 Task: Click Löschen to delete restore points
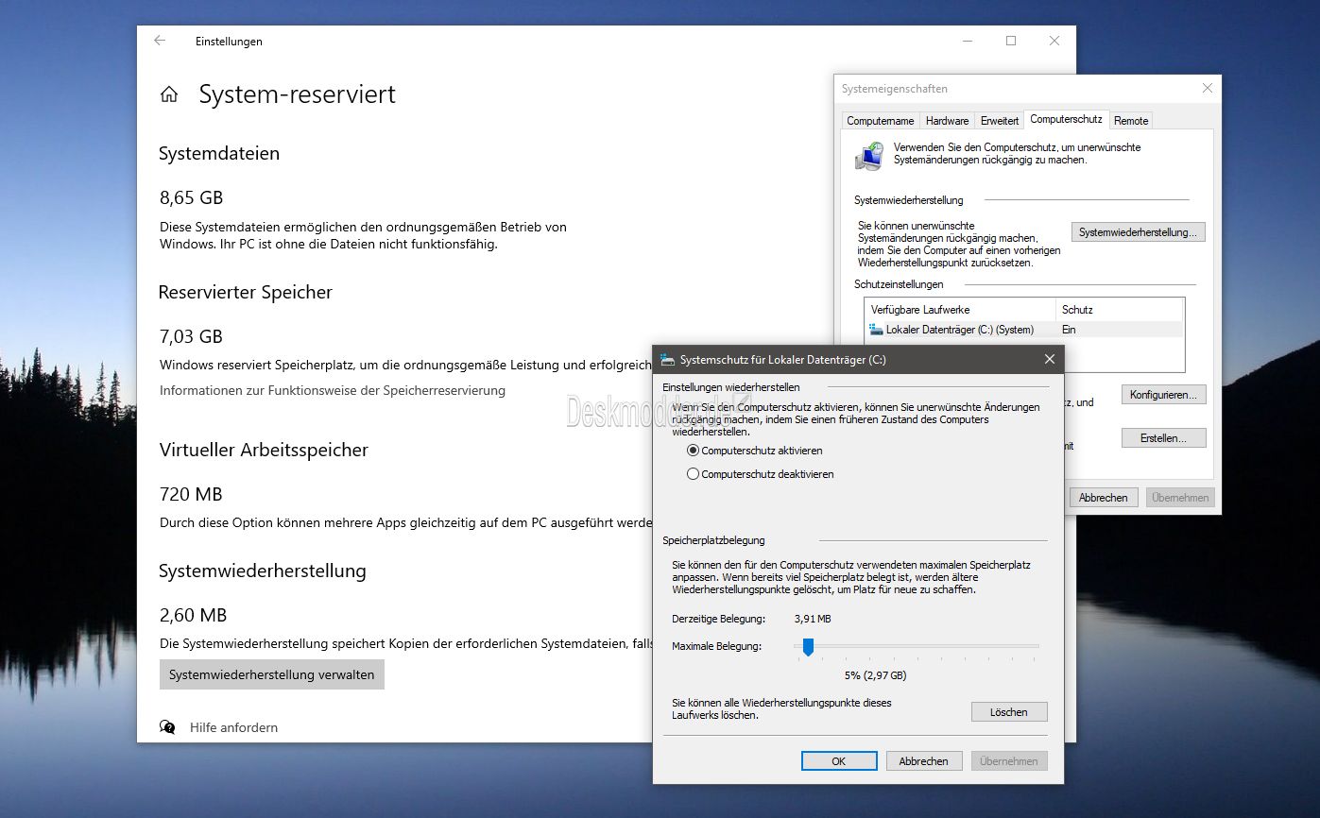[1009, 712]
